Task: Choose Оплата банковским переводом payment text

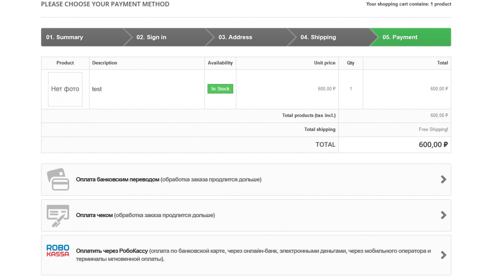Action: [x=118, y=180]
